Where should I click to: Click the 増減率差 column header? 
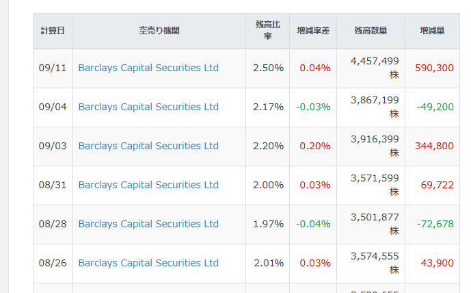tap(313, 31)
